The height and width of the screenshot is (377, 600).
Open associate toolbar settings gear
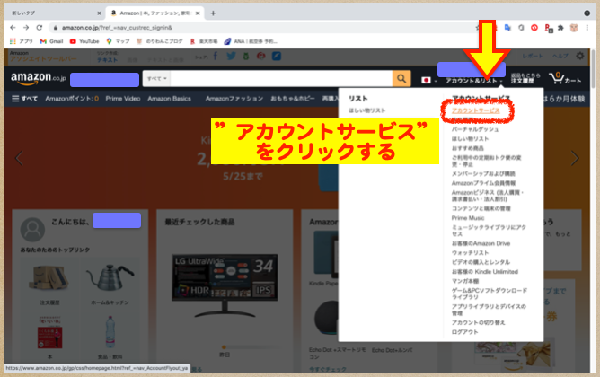click(580, 56)
